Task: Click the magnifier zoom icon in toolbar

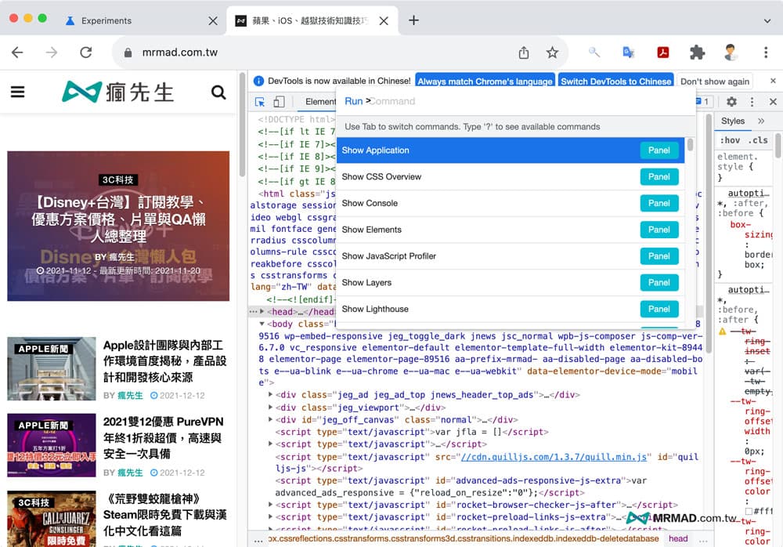Action: 594,52
